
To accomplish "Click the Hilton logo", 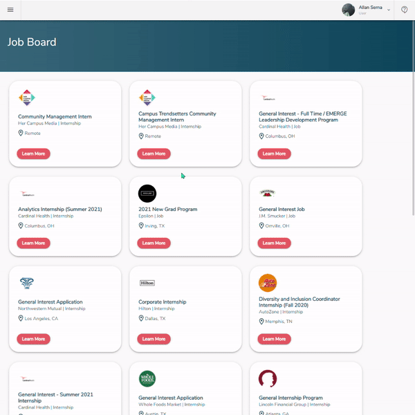I will (147, 283).
